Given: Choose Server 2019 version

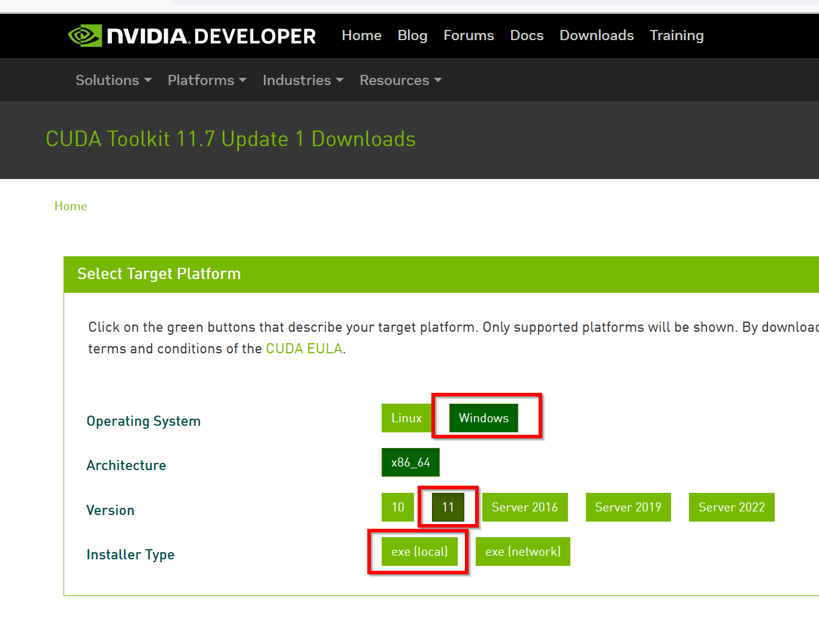Looking at the screenshot, I should tap(628, 507).
